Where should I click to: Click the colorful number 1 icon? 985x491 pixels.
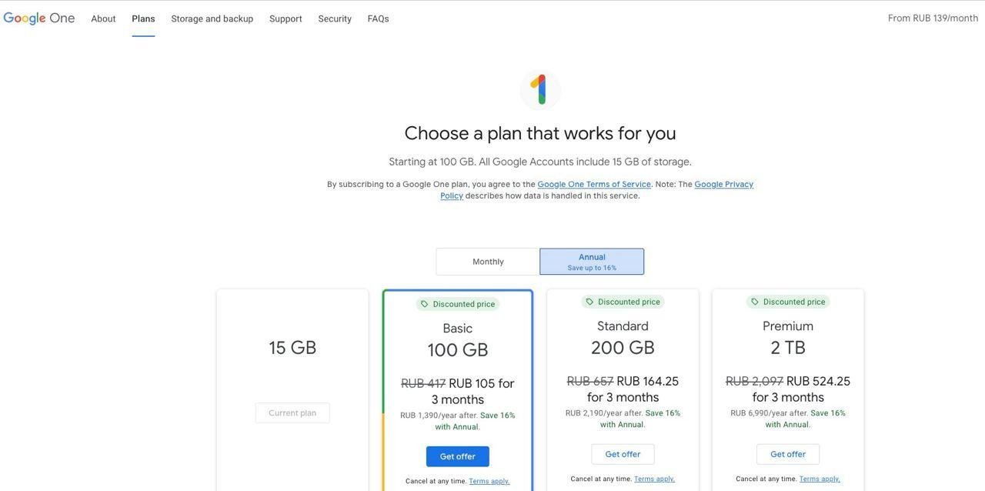[x=540, y=90]
